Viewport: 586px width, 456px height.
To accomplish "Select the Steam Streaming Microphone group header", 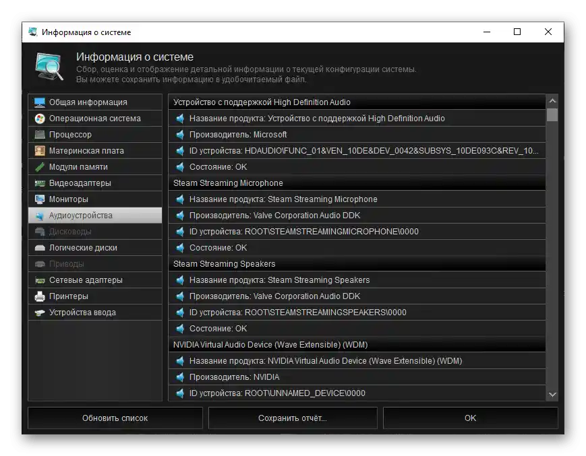I will 357,183.
